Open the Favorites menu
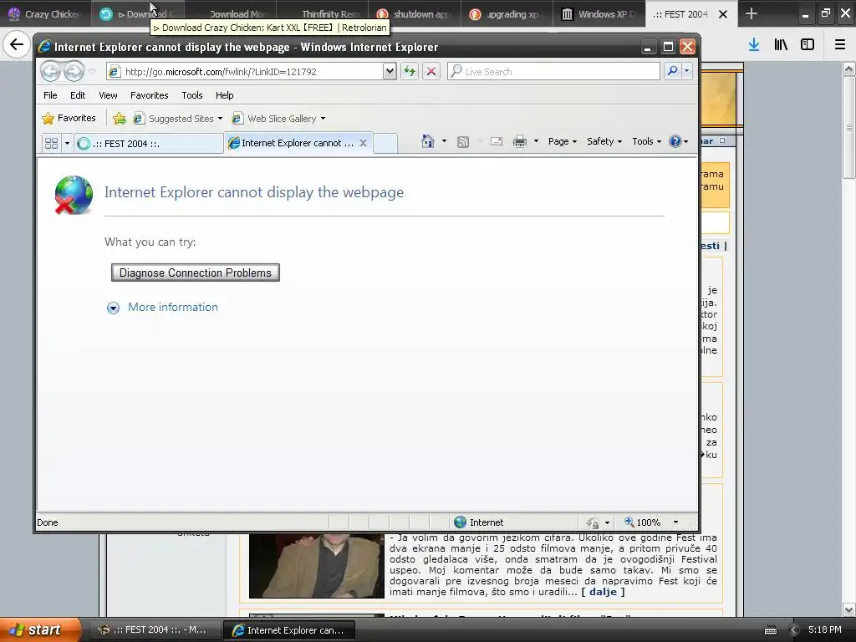The width and height of the screenshot is (856, 642). [149, 95]
